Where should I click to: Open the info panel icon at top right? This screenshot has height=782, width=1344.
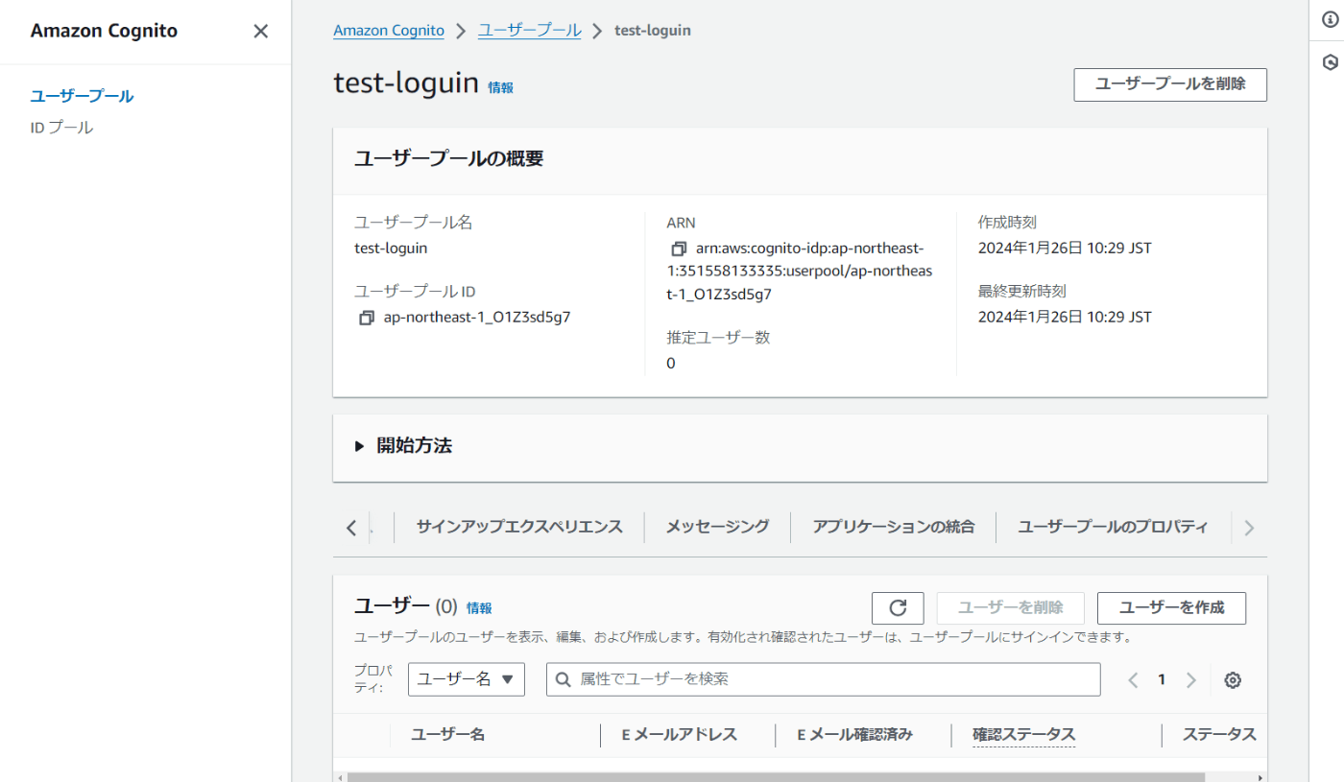tap(1330, 20)
